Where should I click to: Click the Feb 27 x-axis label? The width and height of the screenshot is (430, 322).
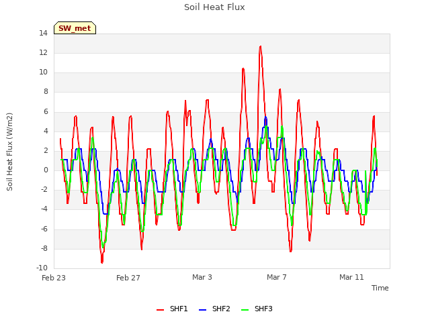pyautogui.click(x=128, y=278)
